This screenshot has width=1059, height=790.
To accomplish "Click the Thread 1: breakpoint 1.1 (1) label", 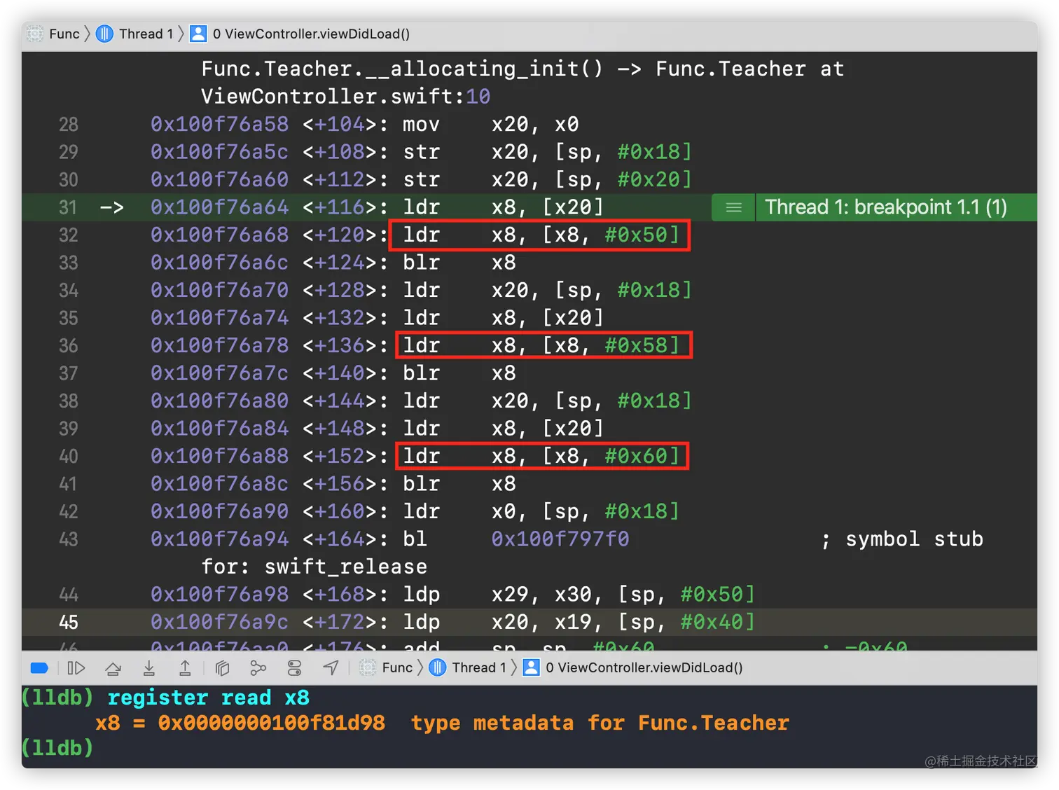I will click(885, 207).
